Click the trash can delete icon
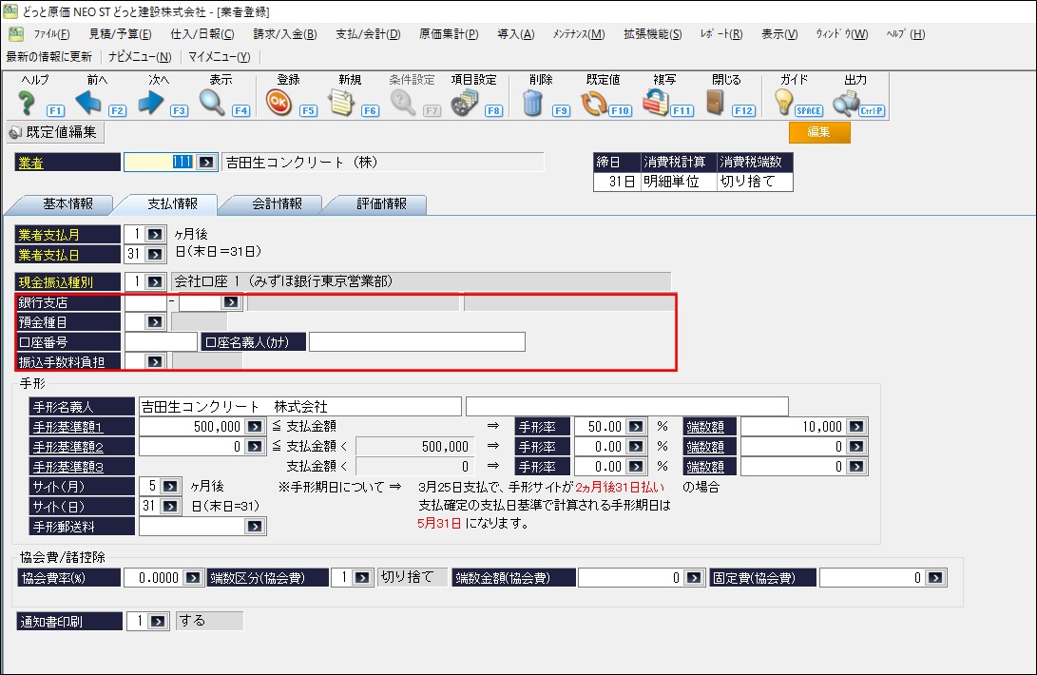Image resolution: width=1037 pixels, height=675 pixels. click(x=532, y=102)
